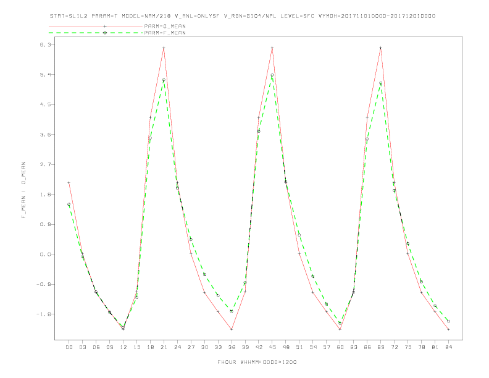Click the green F_MEAN circle marker at hour 69
Image resolution: width=489 pixels, height=378 pixels.
380,83
